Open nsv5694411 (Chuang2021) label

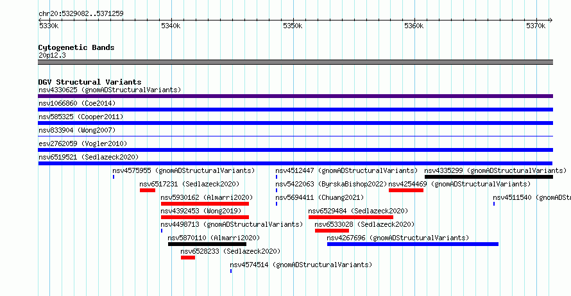320,197
